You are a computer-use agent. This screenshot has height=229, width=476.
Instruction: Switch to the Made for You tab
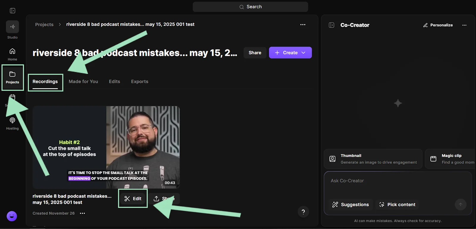click(83, 82)
